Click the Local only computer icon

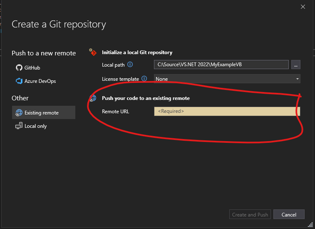pyautogui.click(x=19, y=126)
